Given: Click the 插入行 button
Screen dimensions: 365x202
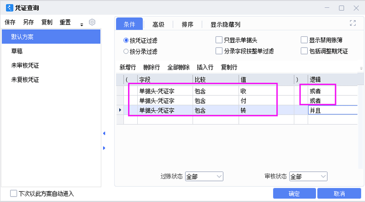Looking at the screenshot, I should coord(205,67).
